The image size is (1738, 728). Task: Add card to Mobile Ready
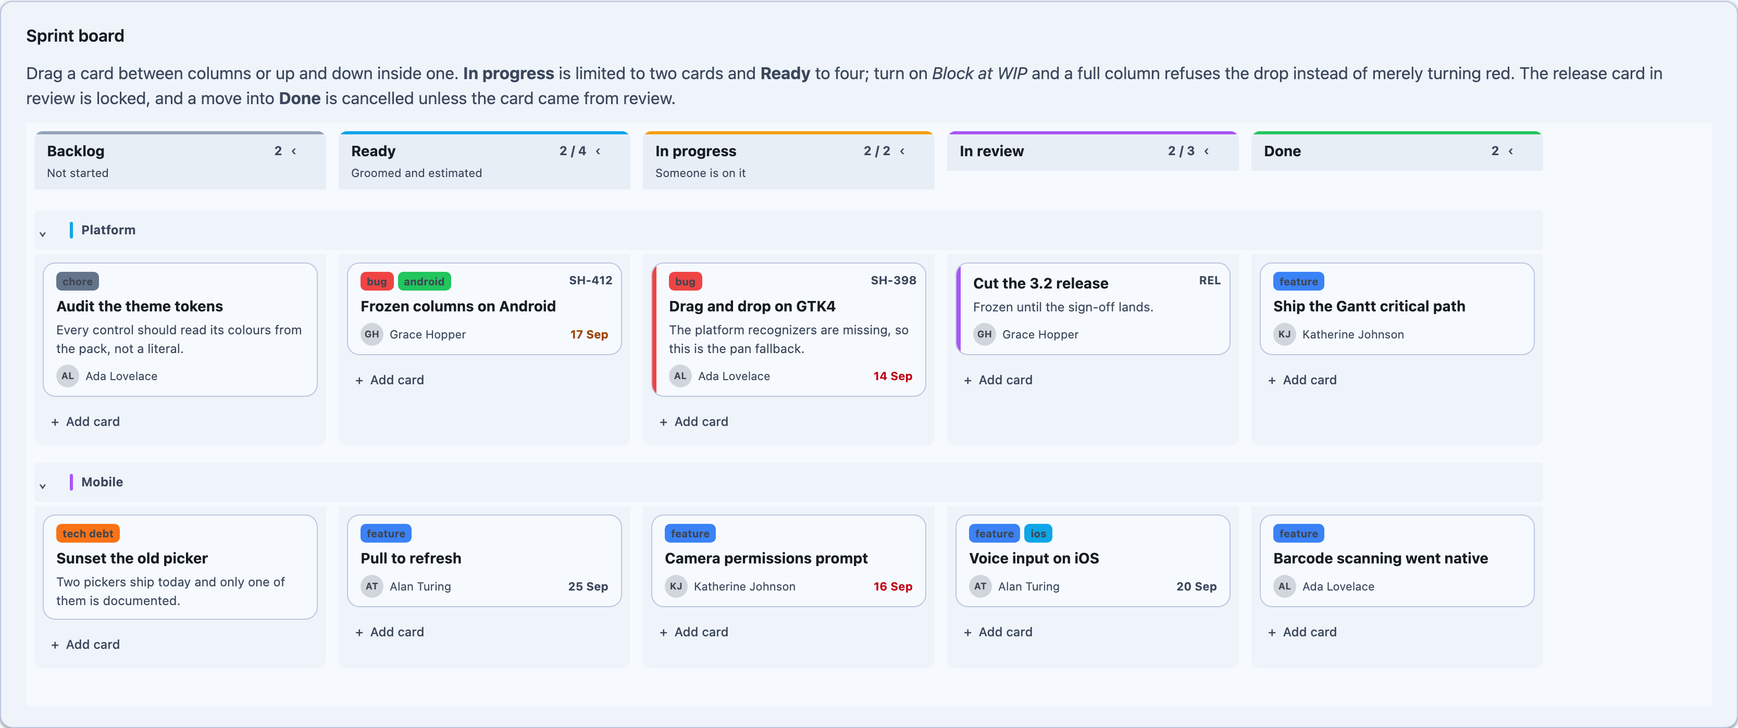pos(390,632)
